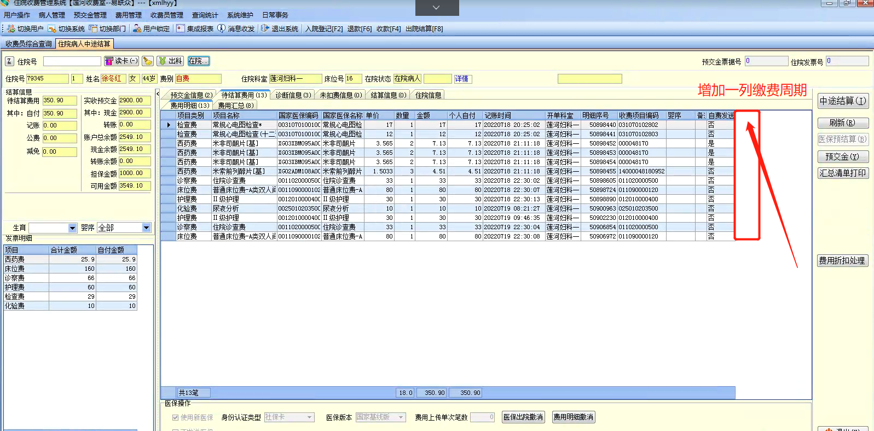The width and height of the screenshot is (874, 431).
Task: Toggle the 使用新医保 checkbox
Action: coord(176,417)
